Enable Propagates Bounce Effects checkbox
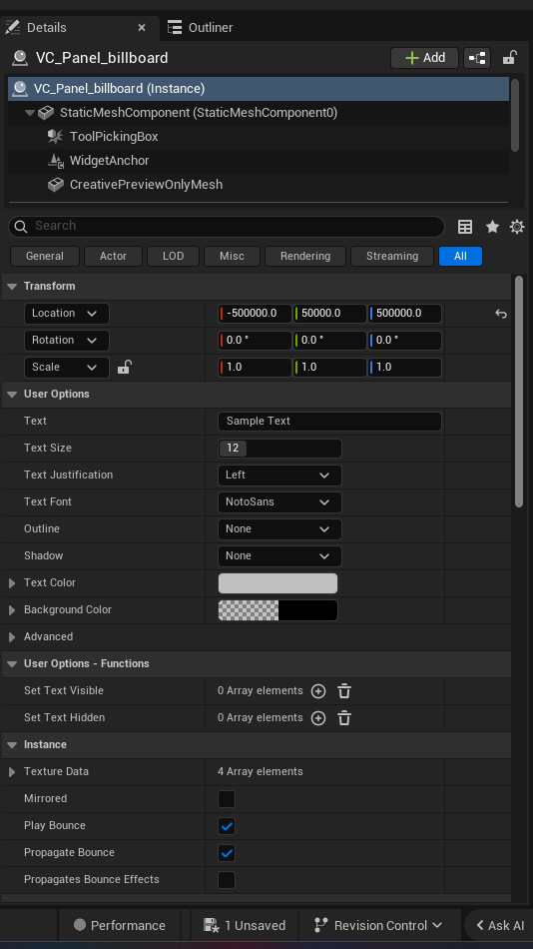533x949 pixels. (x=227, y=880)
